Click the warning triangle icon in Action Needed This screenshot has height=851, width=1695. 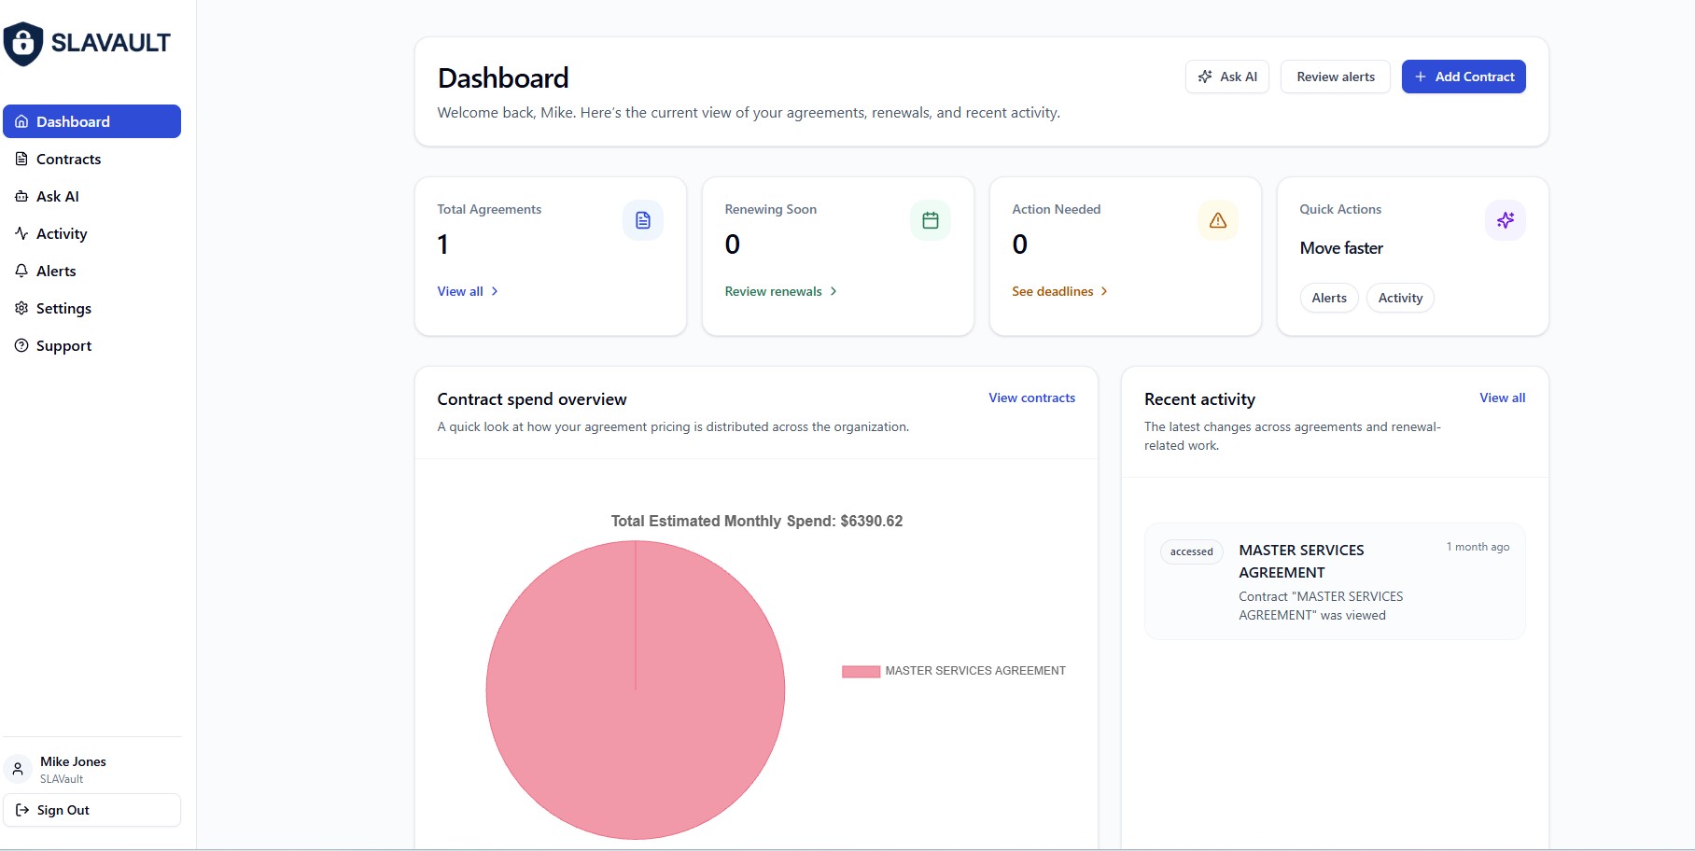point(1218,220)
